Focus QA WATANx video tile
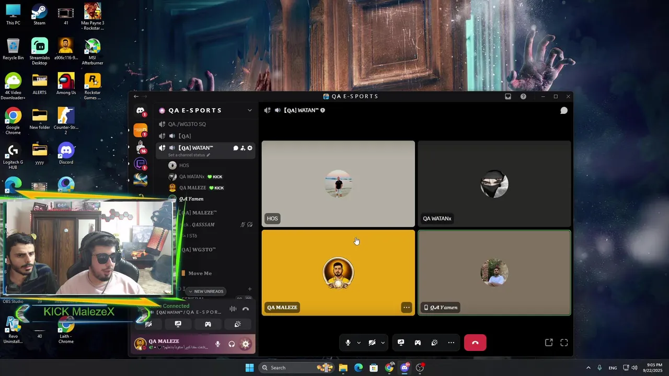The width and height of the screenshot is (669, 376). pos(494,184)
